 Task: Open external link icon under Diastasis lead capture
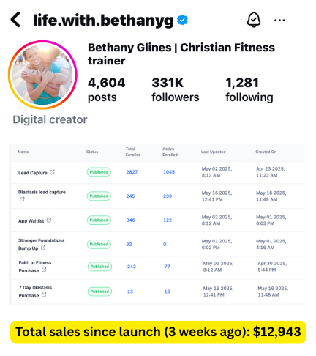click(x=22, y=199)
